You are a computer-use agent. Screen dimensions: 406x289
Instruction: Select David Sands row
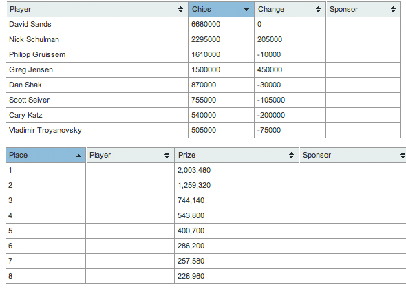pos(204,24)
